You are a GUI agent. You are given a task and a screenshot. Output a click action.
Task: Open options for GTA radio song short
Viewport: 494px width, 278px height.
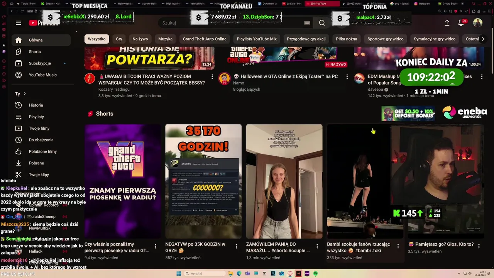[x=156, y=246]
